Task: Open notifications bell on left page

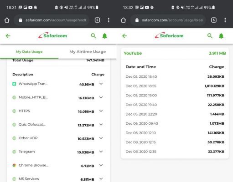Action: pos(104,36)
